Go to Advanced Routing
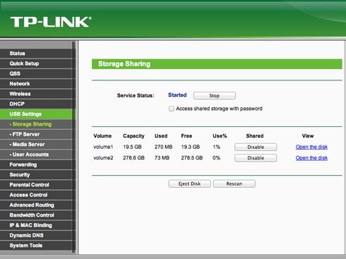This screenshot has width=346, height=259. 36,205
